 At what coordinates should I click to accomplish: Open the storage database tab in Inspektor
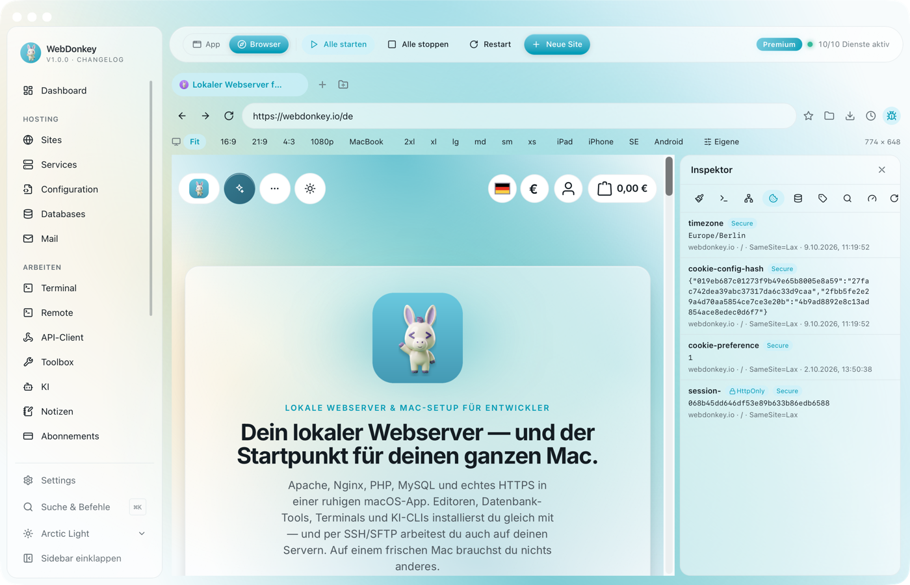pos(798,198)
